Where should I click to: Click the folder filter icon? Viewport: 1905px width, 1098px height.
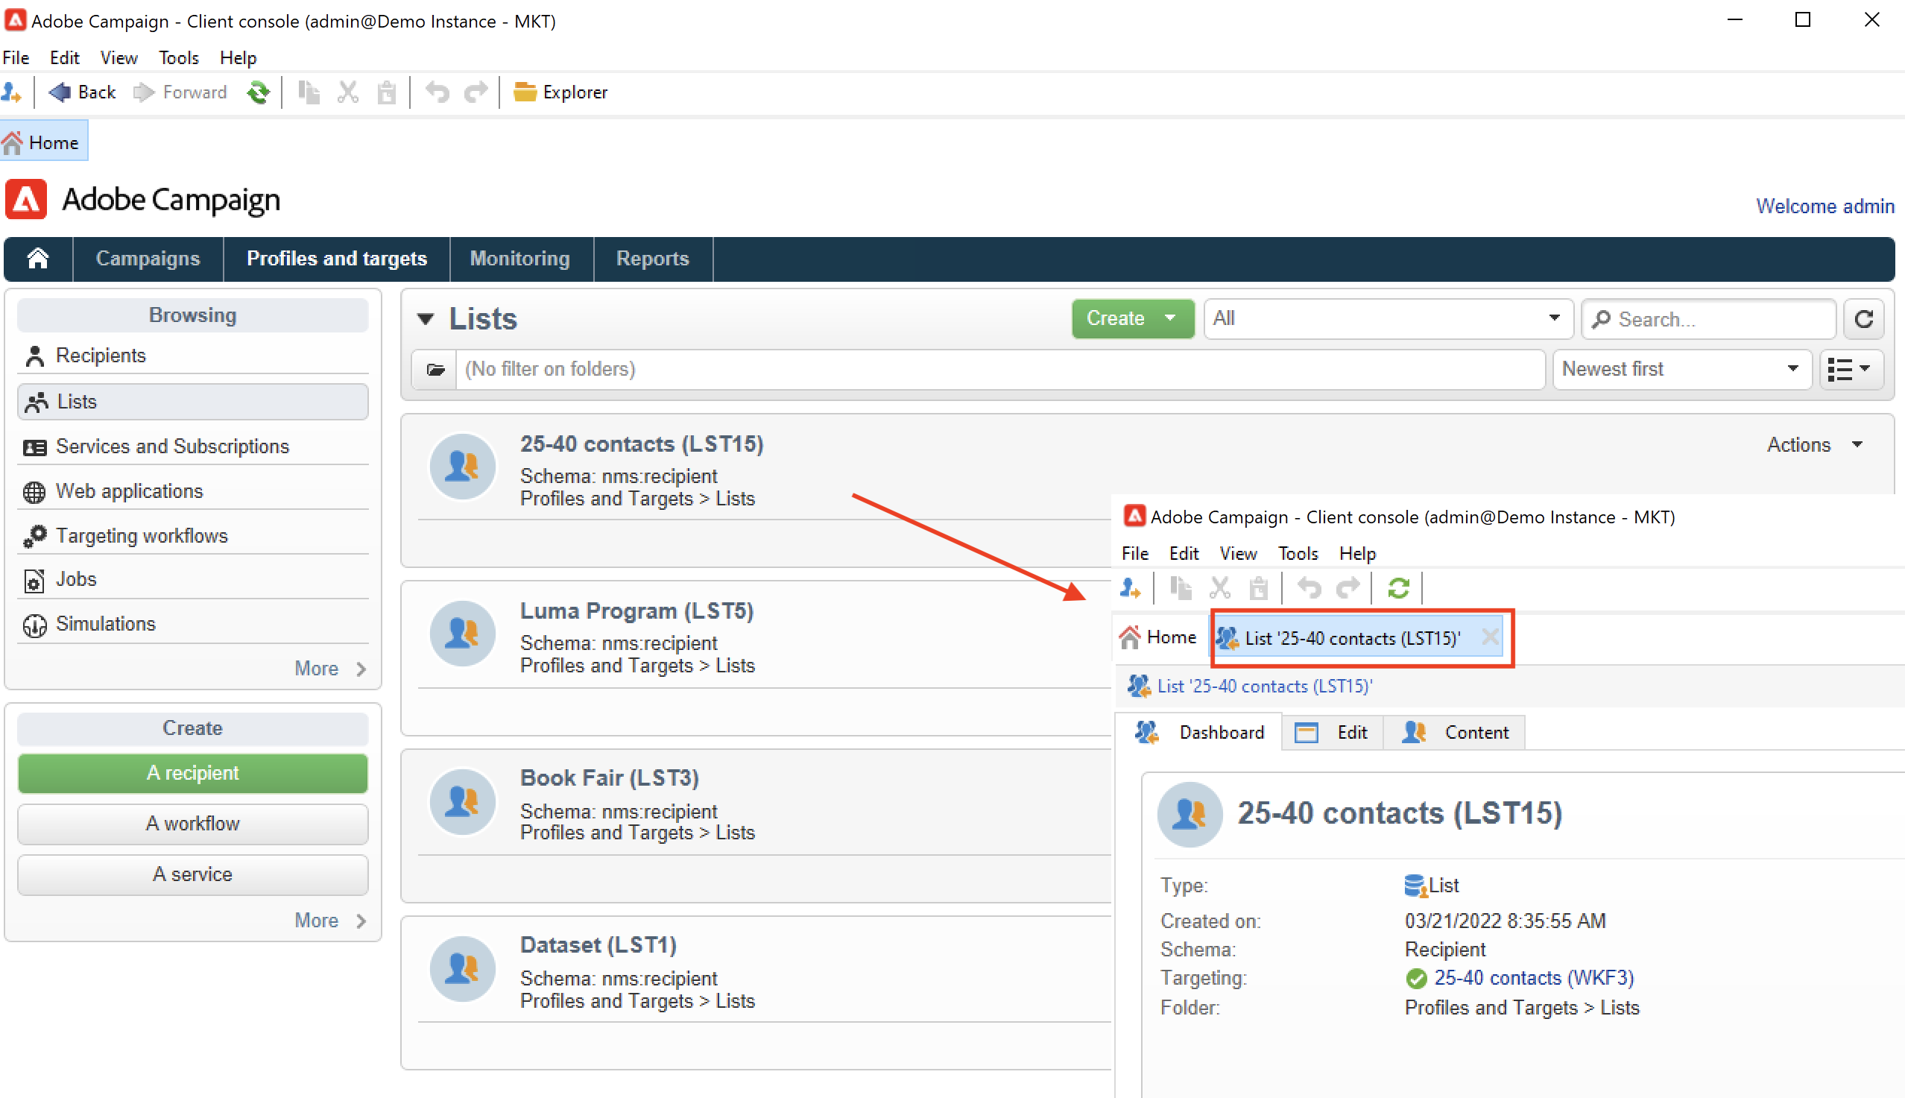click(435, 370)
